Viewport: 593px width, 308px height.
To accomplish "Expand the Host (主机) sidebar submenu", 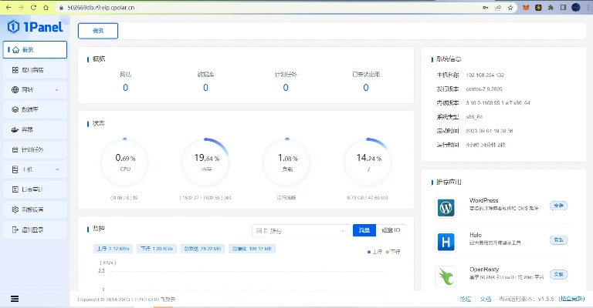I will point(35,169).
